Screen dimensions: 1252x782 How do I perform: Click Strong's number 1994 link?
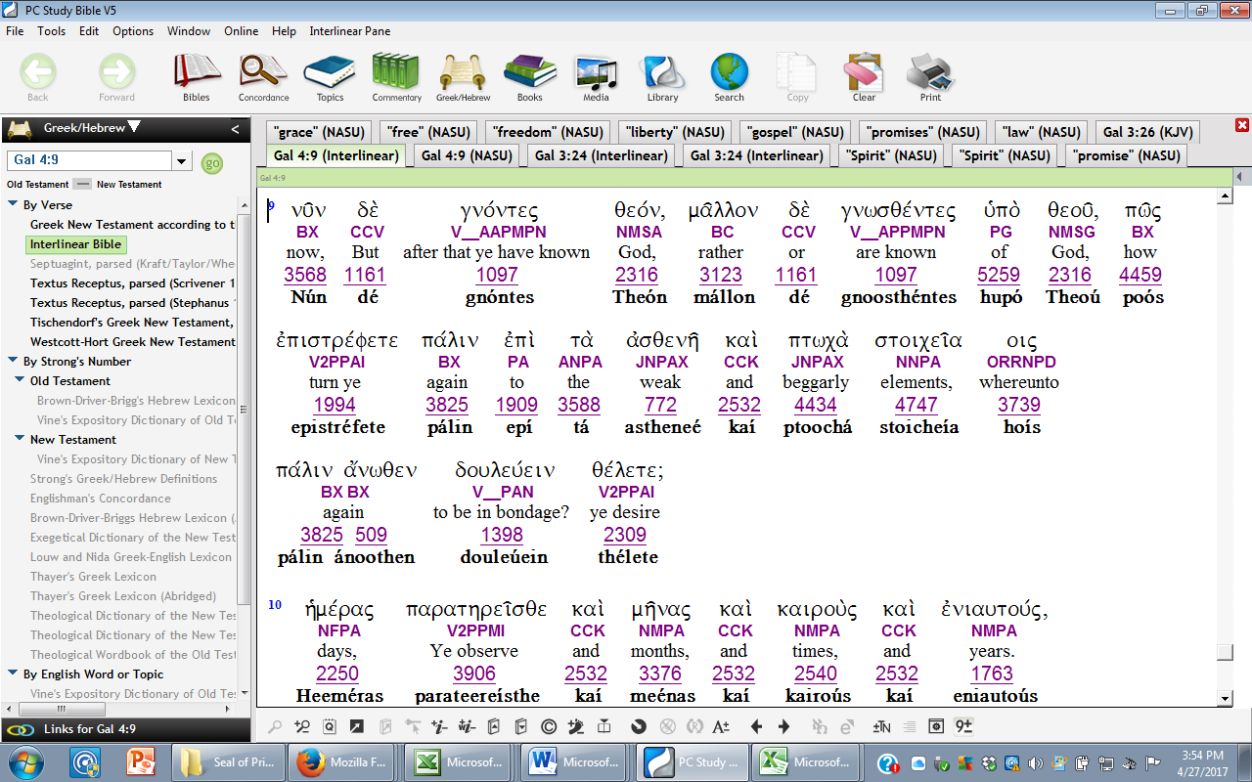[335, 405]
